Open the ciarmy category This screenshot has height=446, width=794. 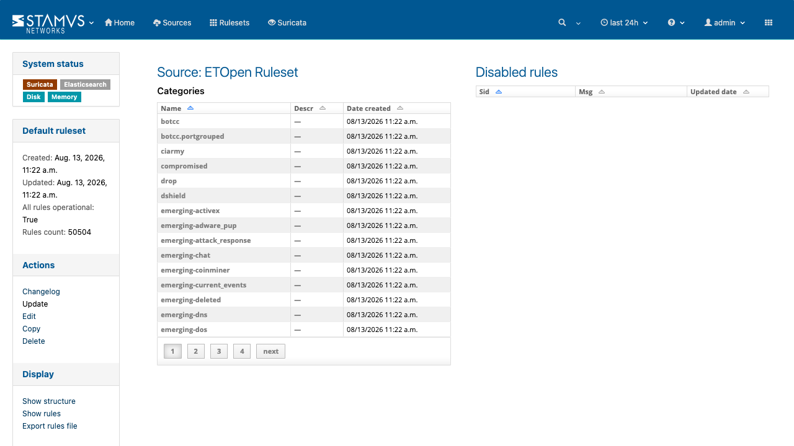(x=172, y=151)
